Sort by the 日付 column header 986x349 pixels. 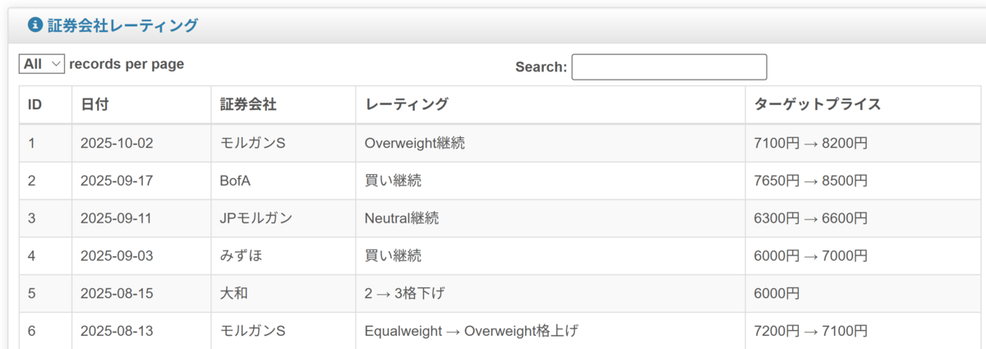click(141, 105)
